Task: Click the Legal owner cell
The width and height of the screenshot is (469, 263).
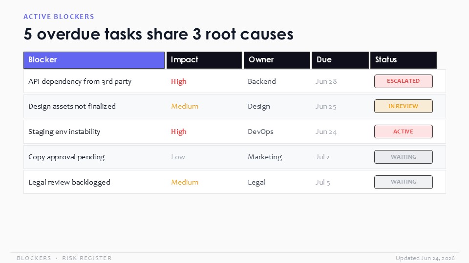Action: click(256, 182)
